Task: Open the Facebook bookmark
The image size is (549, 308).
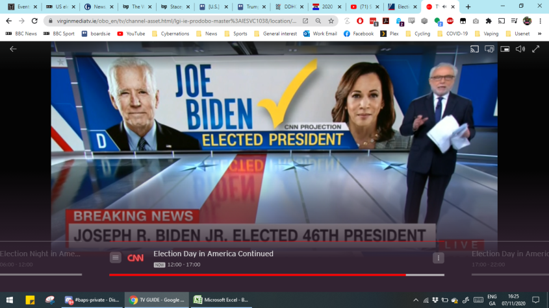Action: click(359, 34)
